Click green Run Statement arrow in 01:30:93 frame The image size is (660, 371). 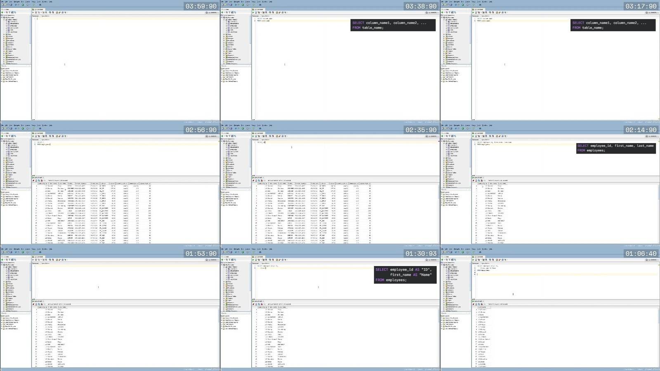(x=253, y=260)
